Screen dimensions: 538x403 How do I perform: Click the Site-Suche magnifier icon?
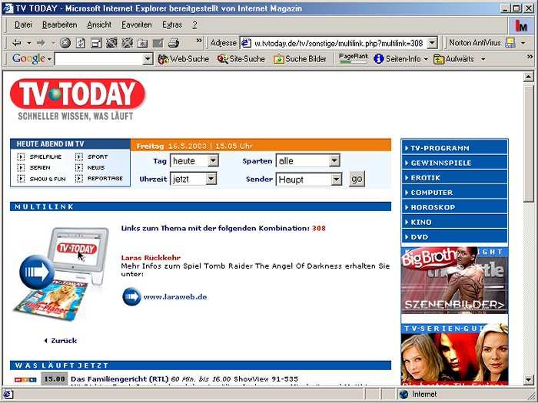[x=222, y=59]
